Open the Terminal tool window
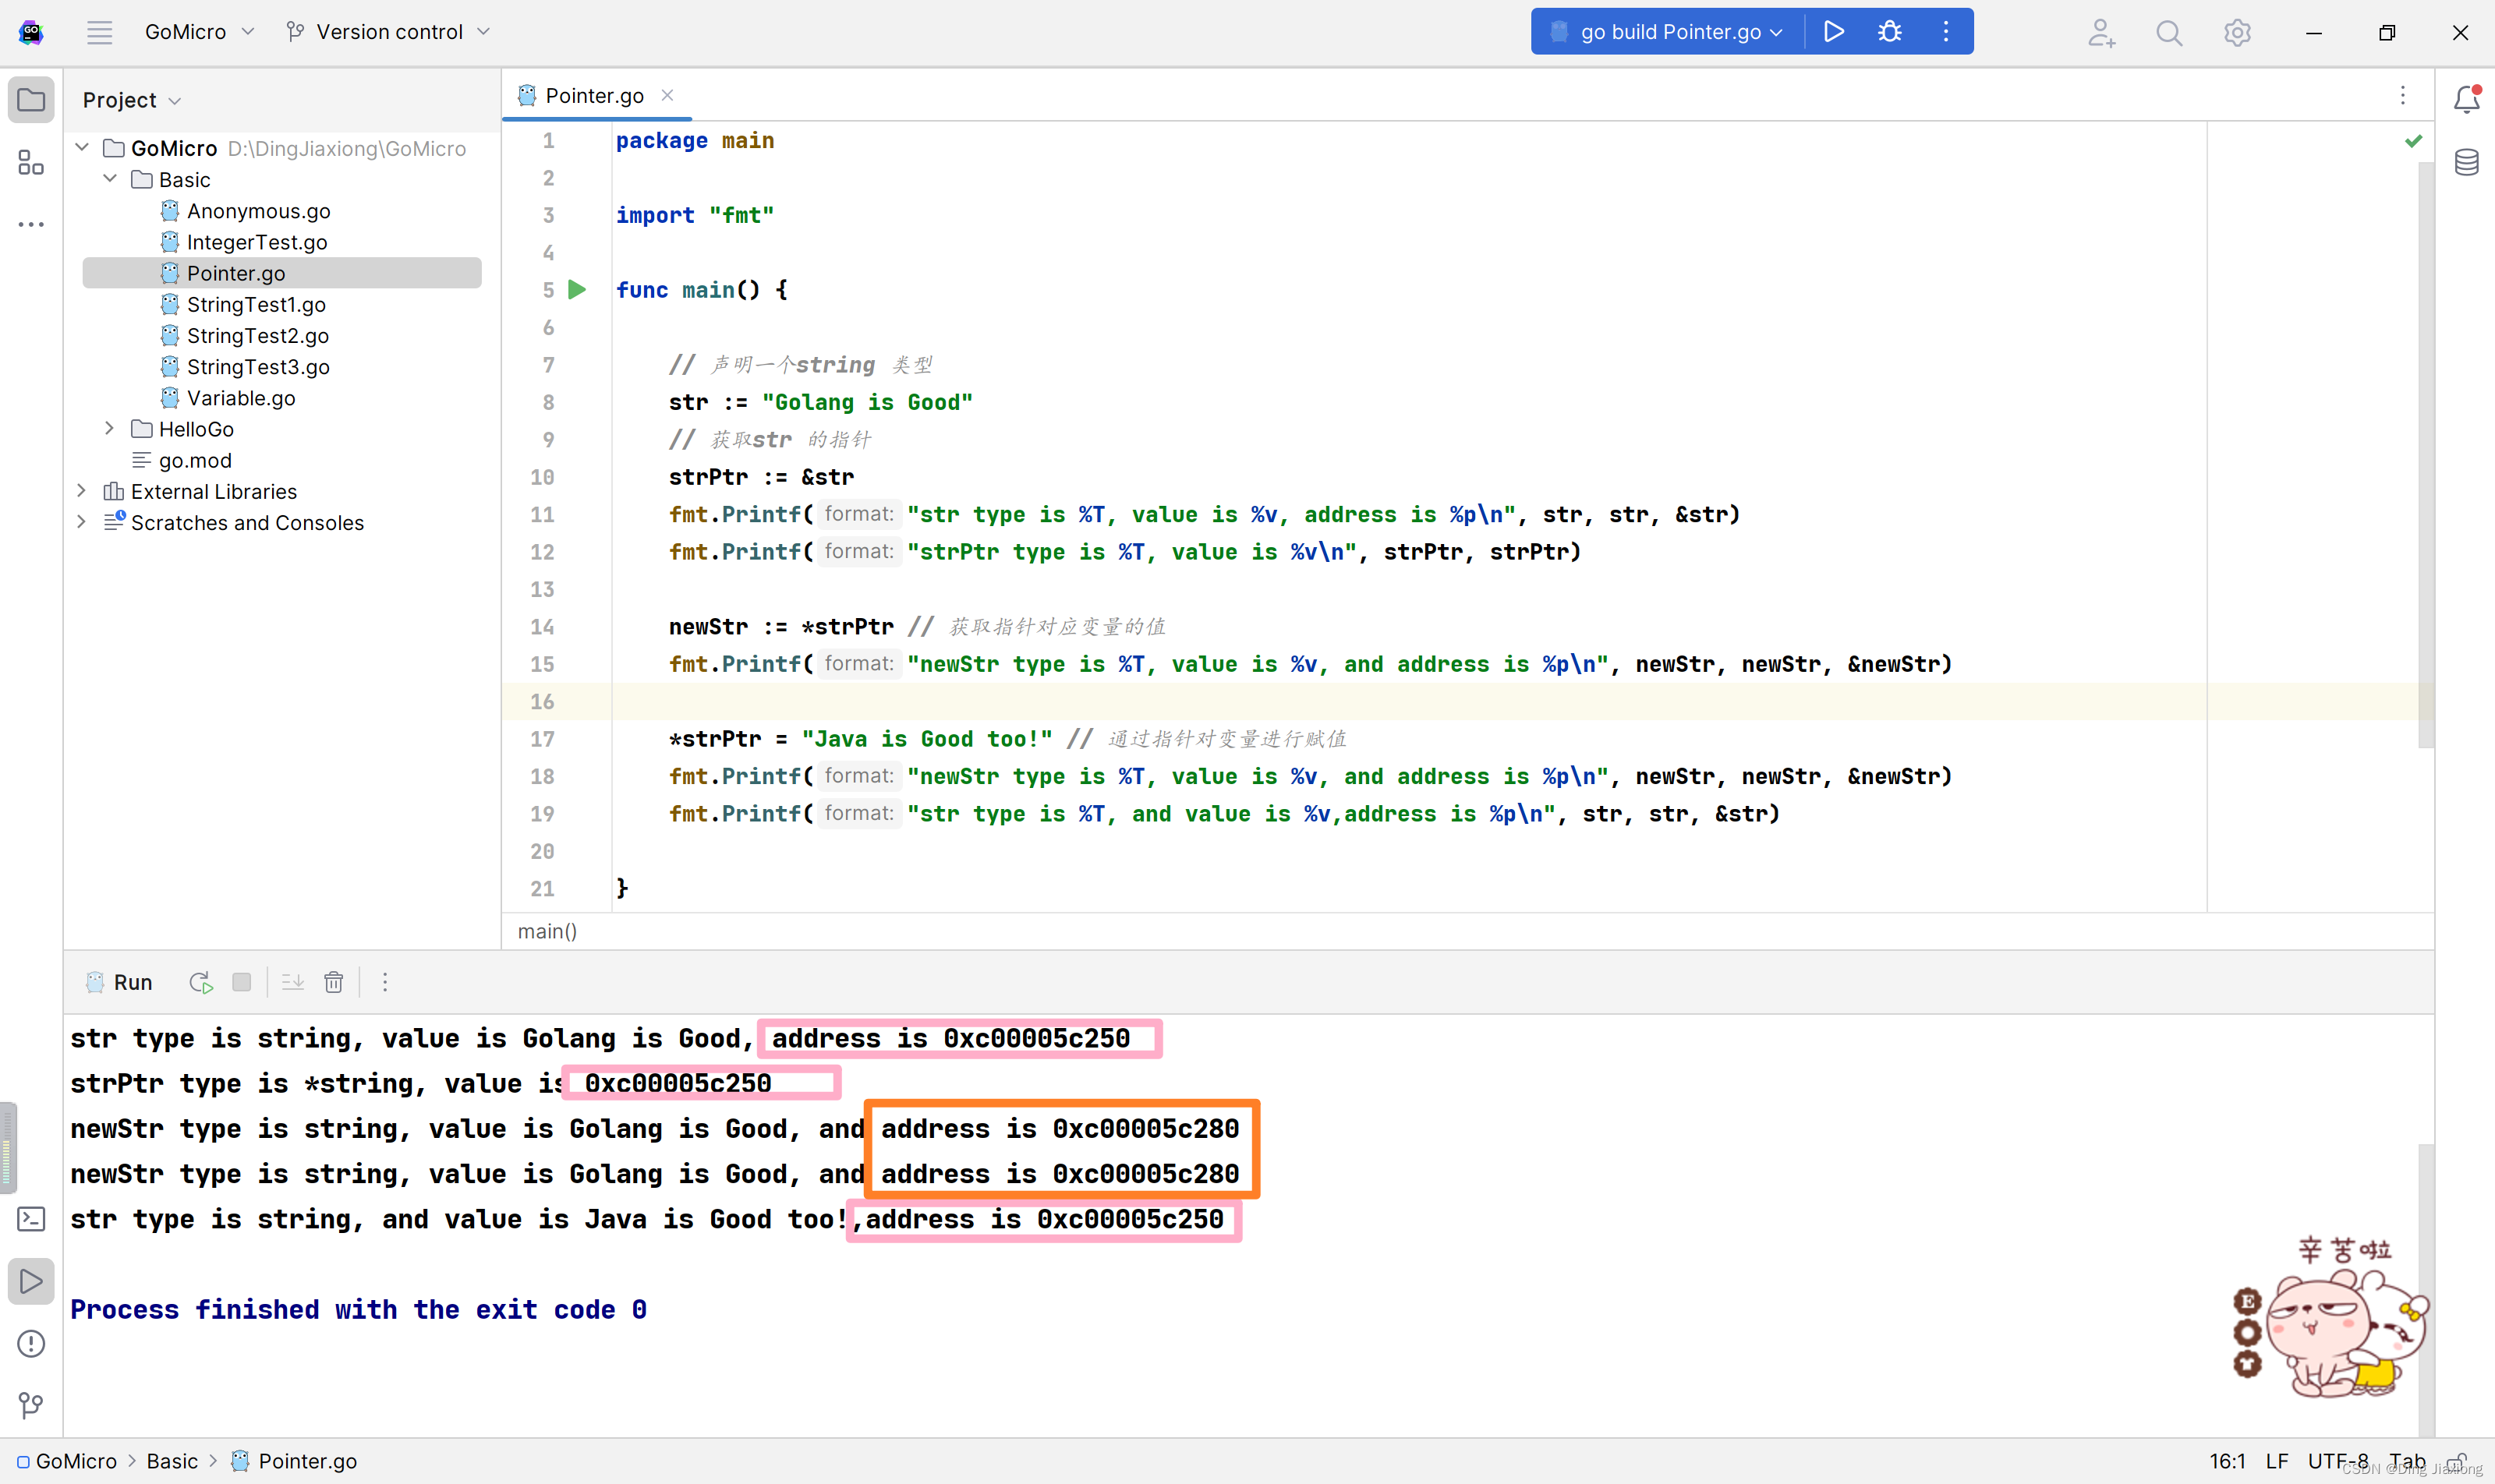This screenshot has width=2495, height=1484. (x=31, y=1219)
